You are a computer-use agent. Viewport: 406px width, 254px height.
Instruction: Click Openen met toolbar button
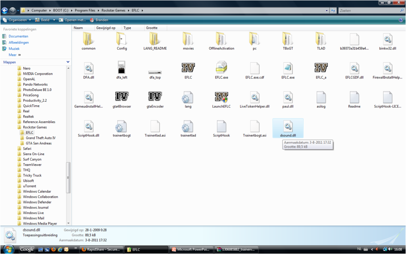[72, 20]
